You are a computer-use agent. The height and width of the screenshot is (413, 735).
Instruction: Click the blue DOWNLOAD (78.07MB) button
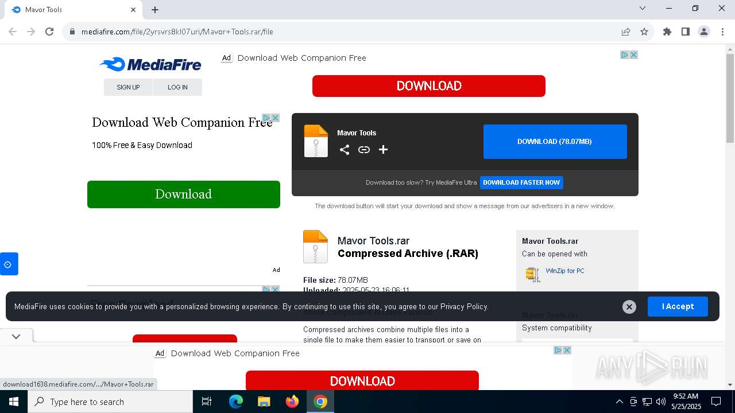(555, 142)
